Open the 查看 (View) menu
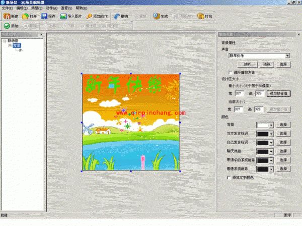The width and height of the screenshot is (302, 226). (x=66, y=8)
